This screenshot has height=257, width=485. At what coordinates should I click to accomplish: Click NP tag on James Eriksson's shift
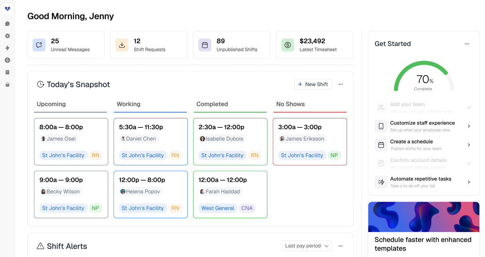point(334,155)
